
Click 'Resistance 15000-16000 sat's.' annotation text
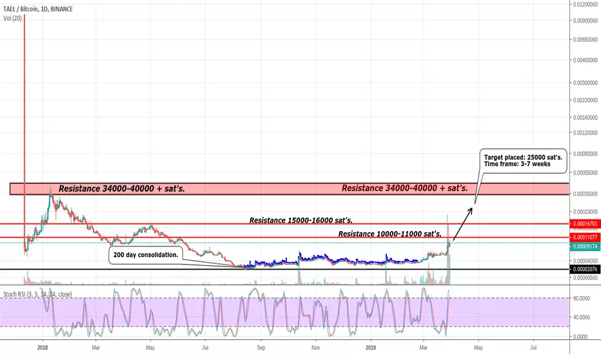[301, 220]
